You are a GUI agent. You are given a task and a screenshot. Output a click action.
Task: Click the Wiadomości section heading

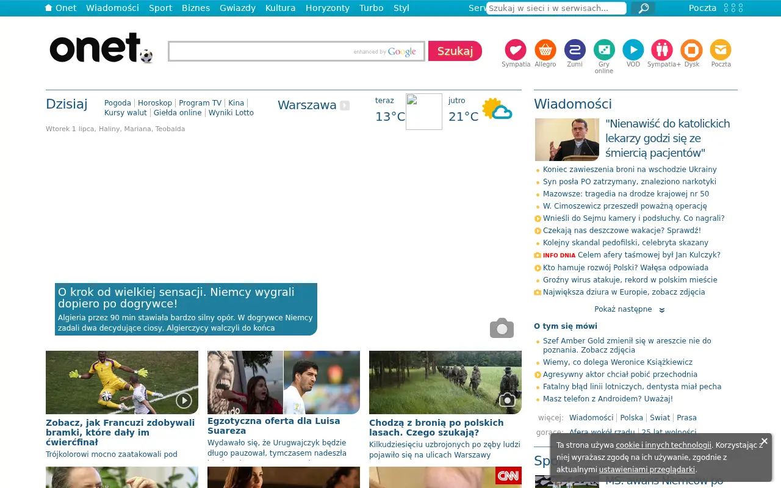pyautogui.click(x=573, y=104)
